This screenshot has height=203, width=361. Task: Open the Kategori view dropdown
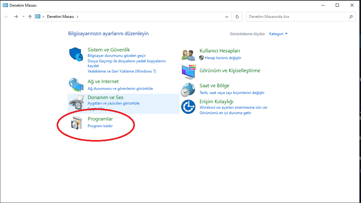point(279,34)
